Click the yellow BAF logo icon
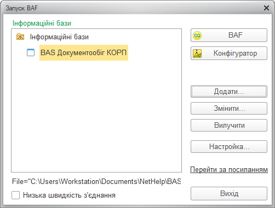This screenshot has height=208, width=275. click(x=197, y=35)
